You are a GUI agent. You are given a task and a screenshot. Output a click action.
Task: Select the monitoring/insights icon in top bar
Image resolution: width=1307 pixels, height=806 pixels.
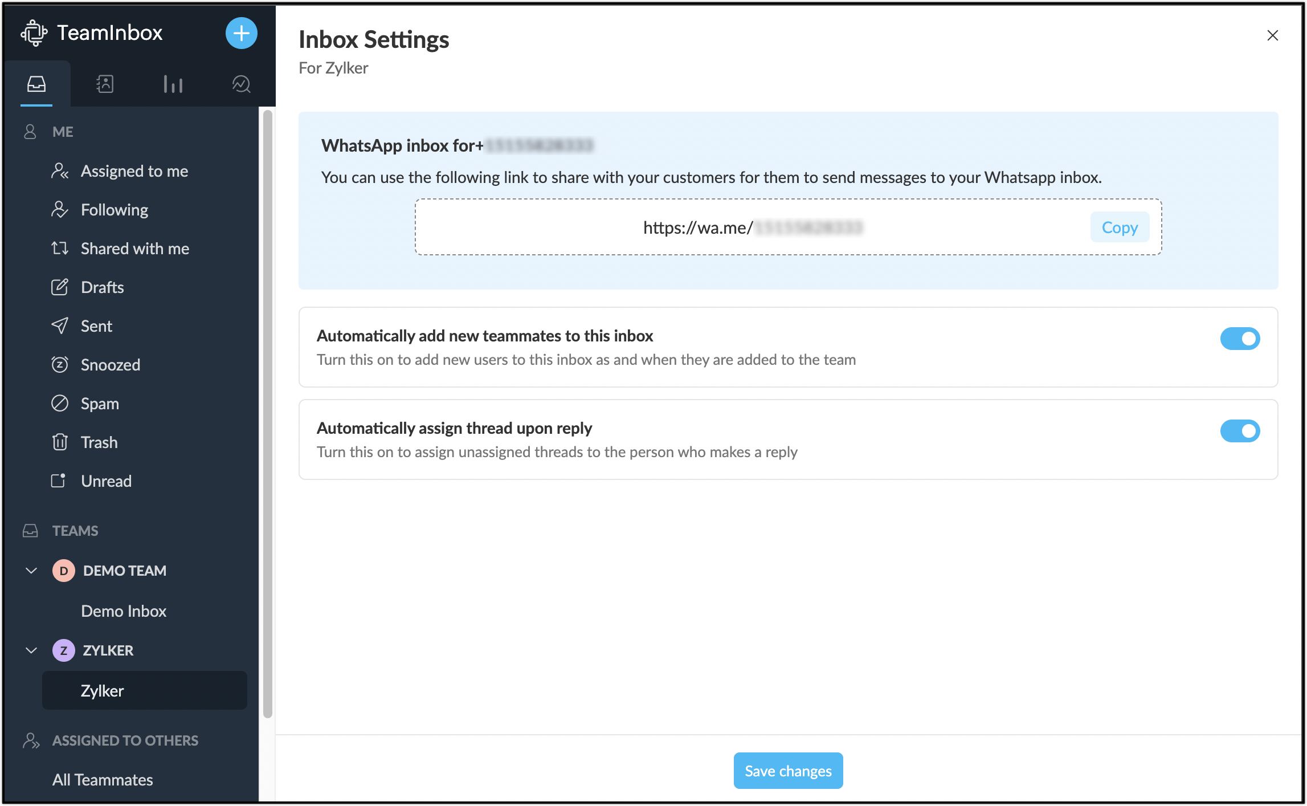point(241,83)
